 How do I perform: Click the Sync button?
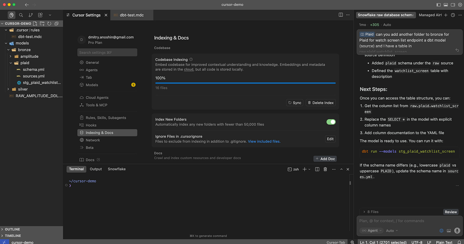(x=295, y=103)
